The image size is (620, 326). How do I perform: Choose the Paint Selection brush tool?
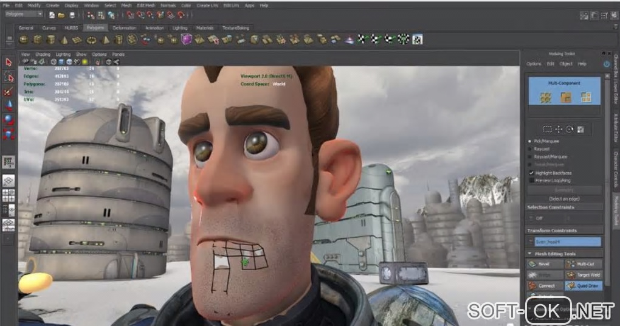pyautogui.click(x=9, y=91)
